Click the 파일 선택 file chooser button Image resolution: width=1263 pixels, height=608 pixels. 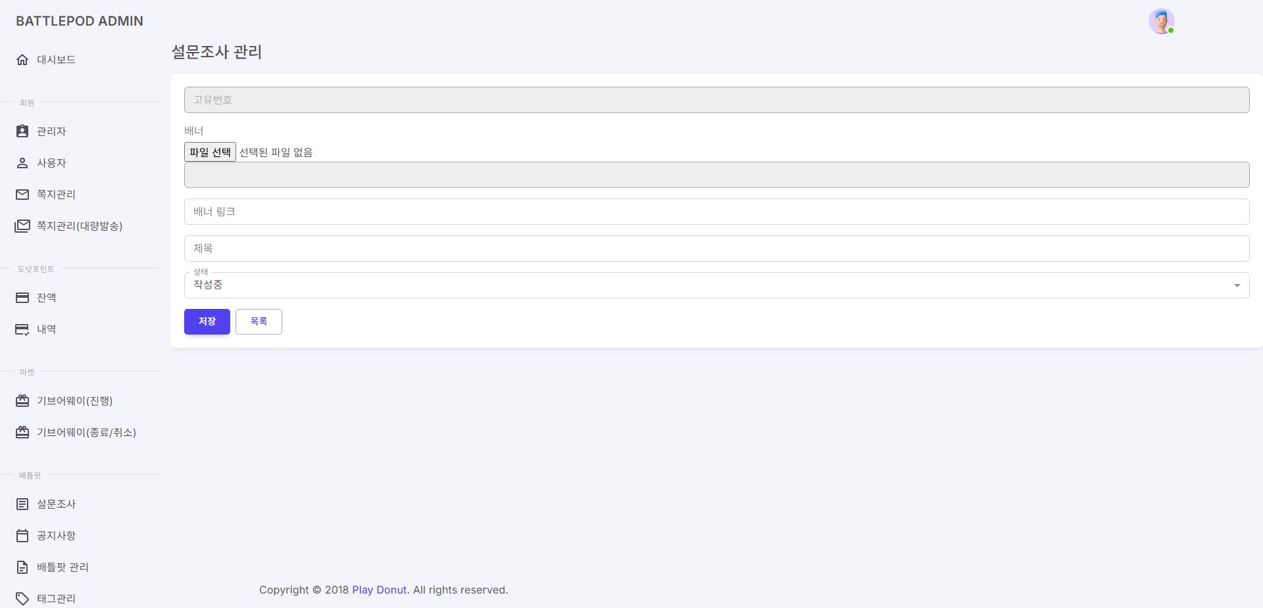210,152
